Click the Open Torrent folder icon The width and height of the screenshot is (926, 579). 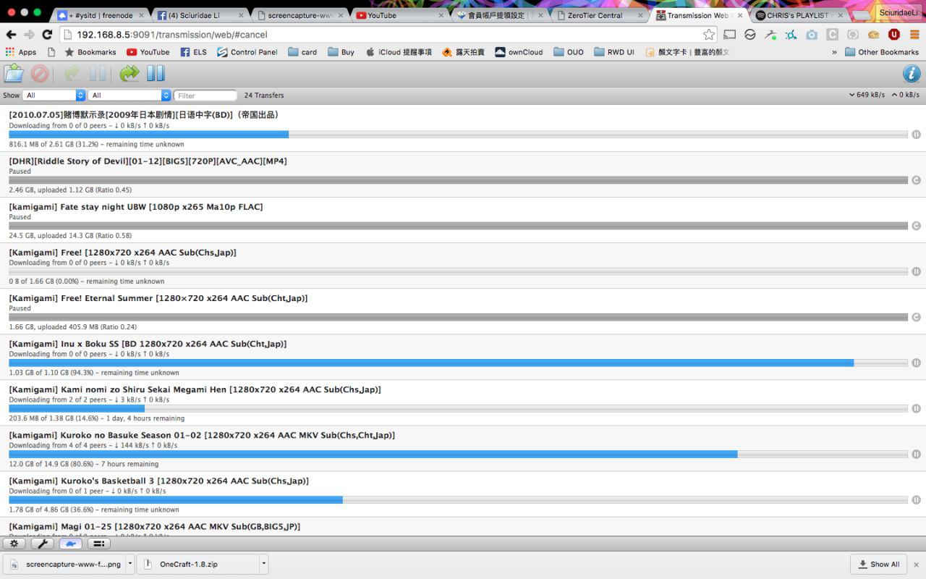point(14,73)
